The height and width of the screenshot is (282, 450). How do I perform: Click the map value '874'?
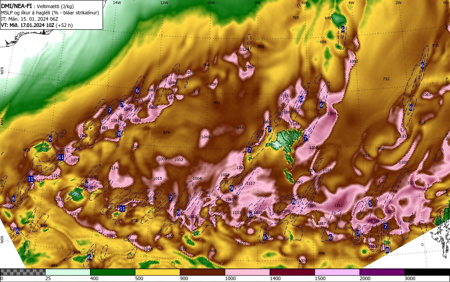coord(166,133)
